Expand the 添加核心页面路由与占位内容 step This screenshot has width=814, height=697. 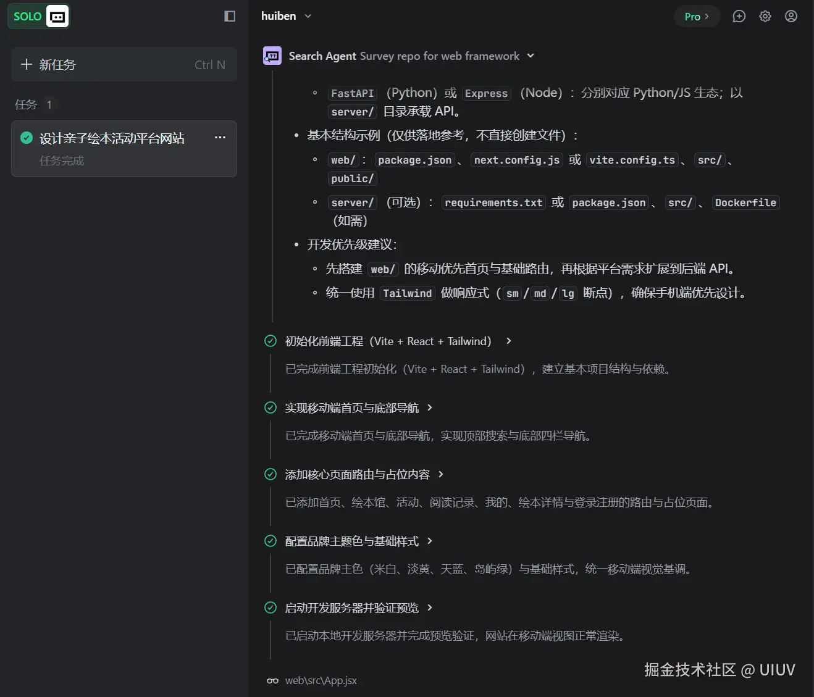click(x=441, y=474)
